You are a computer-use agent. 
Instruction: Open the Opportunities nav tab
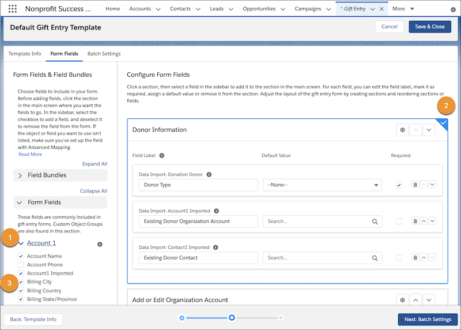coord(259,9)
